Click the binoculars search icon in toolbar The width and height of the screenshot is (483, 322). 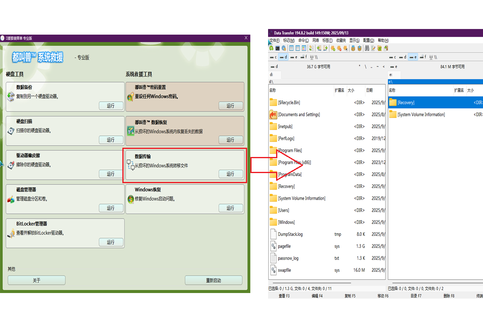(x=367, y=48)
